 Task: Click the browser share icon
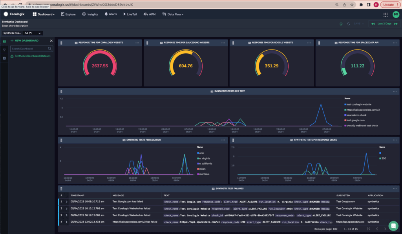coord(344,5)
